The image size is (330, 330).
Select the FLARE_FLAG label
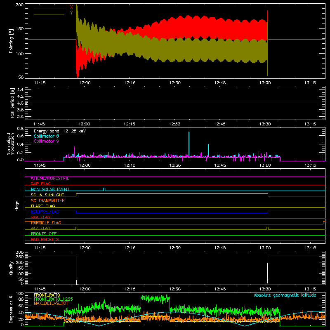click(x=43, y=206)
